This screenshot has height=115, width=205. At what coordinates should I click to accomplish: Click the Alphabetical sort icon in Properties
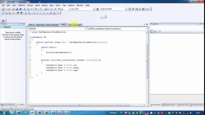[155, 31]
